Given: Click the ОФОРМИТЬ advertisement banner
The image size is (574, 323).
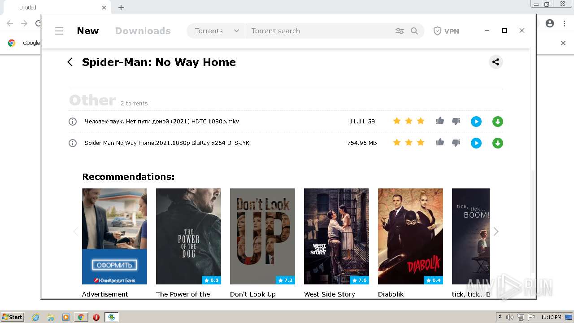Looking at the screenshot, I should [x=114, y=236].
